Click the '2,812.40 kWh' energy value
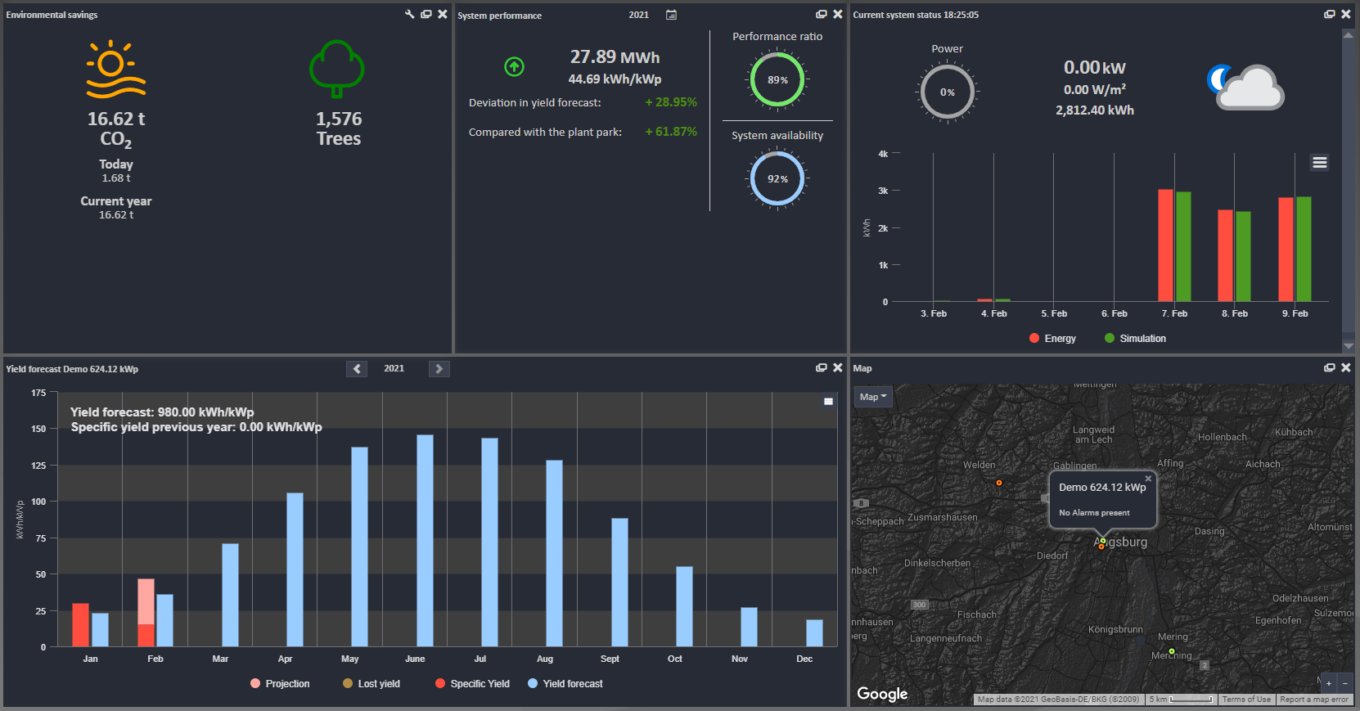The image size is (1360, 711). (1095, 110)
